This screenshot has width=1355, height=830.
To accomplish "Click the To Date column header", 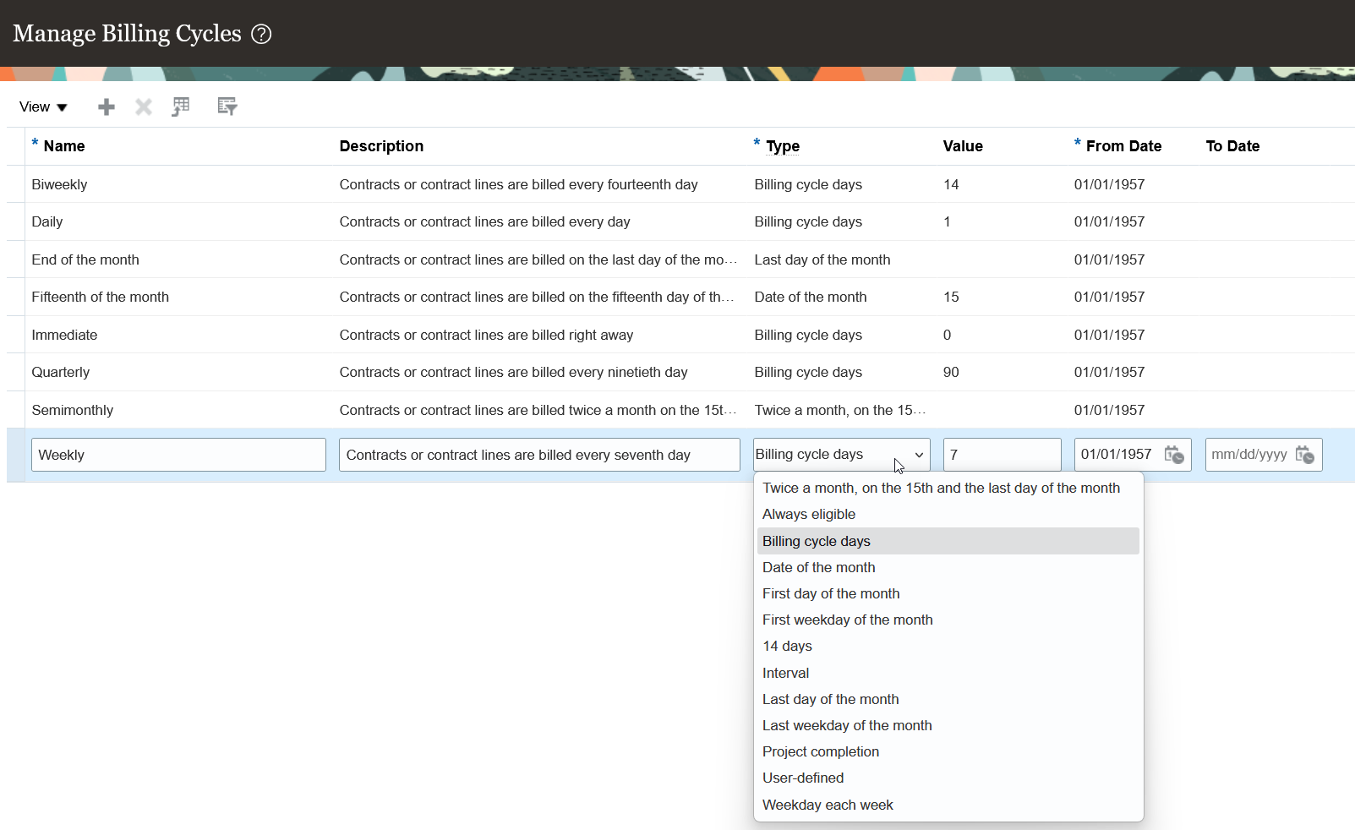I will click(x=1232, y=146).
